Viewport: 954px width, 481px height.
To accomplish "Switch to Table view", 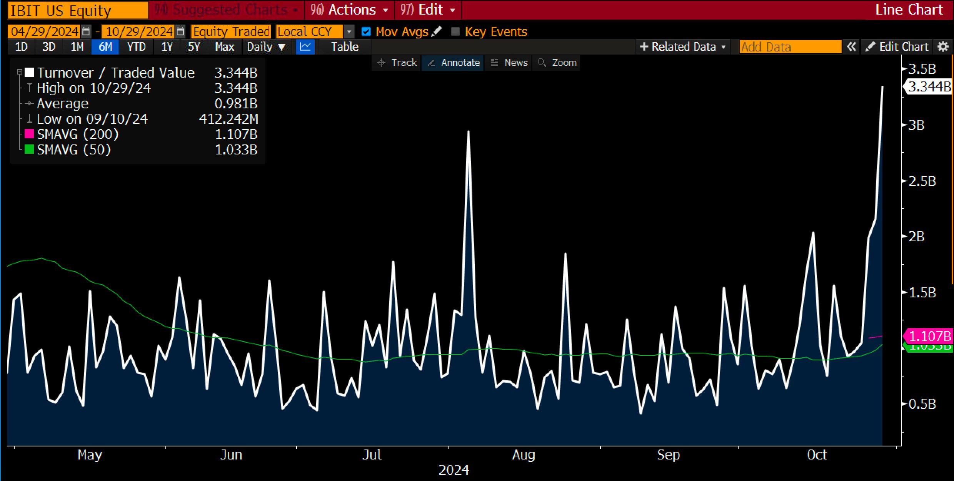I will pyautogui.click(x=345, y=47).
